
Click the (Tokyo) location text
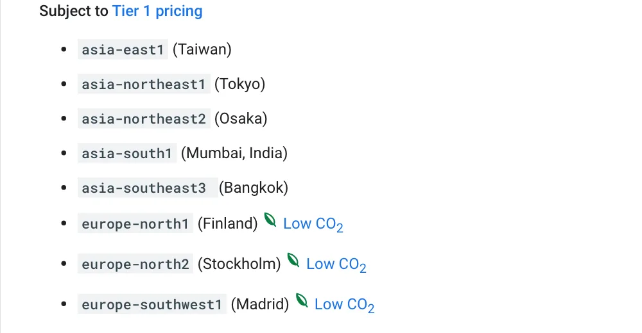point(240,84)
